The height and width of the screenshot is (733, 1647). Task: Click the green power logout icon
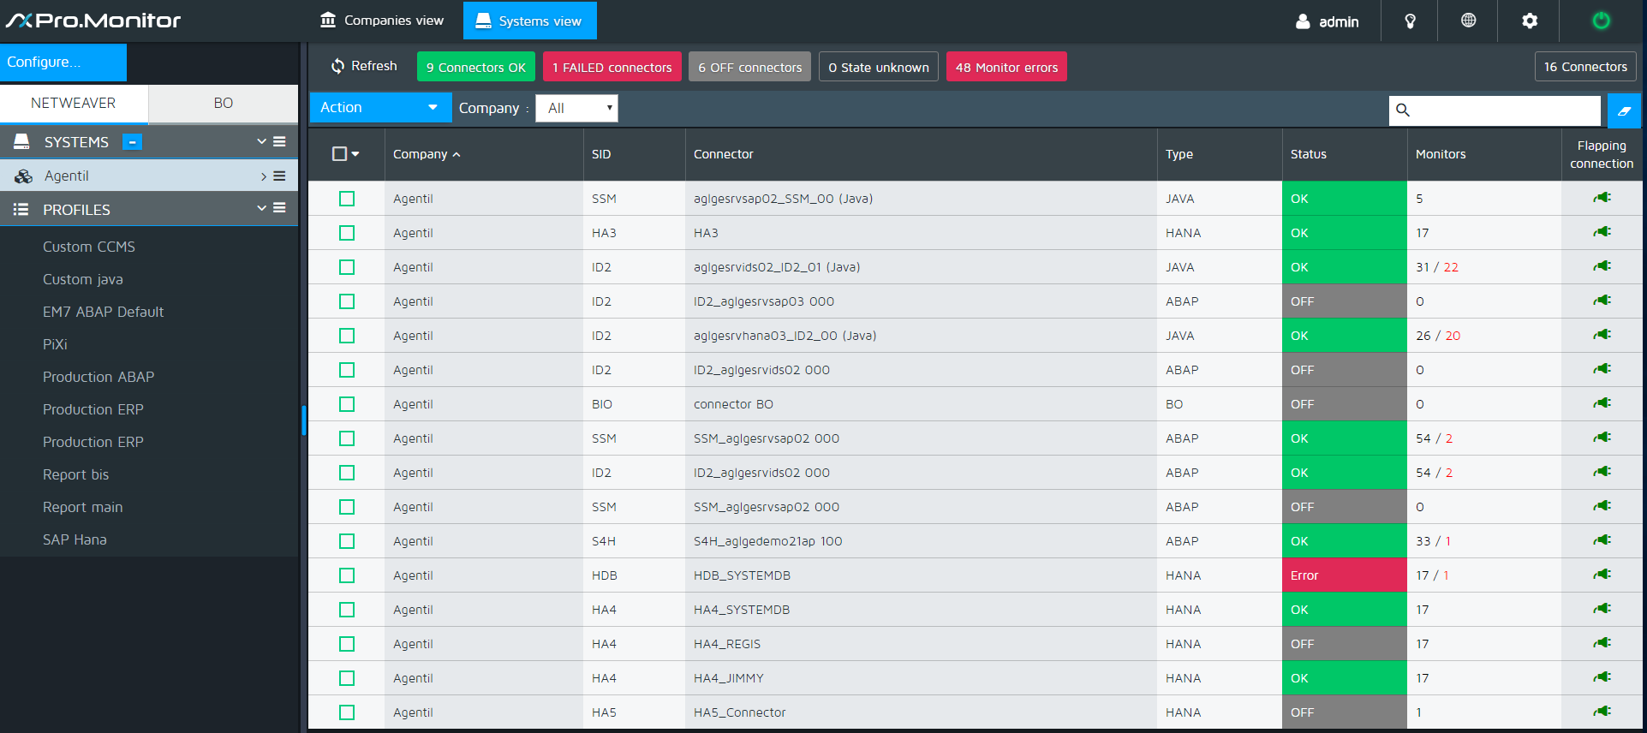1601,21
